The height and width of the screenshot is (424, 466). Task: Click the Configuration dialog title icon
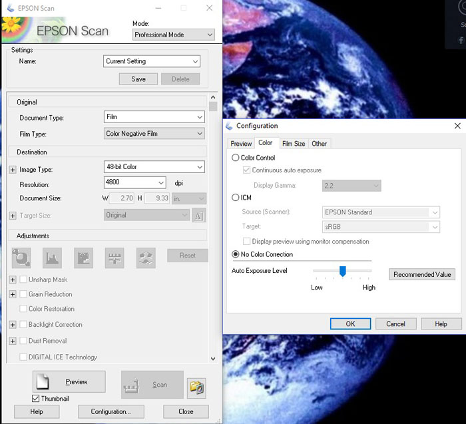pos(229,126)
